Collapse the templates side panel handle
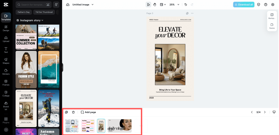 pos(62,67)
